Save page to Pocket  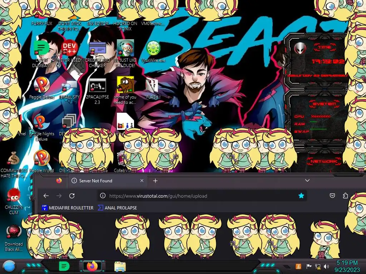pos(332,196)
